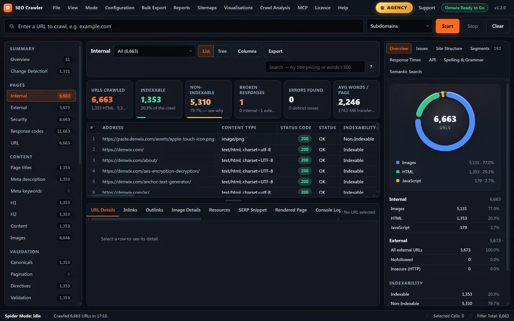Click the Support button

427,7
